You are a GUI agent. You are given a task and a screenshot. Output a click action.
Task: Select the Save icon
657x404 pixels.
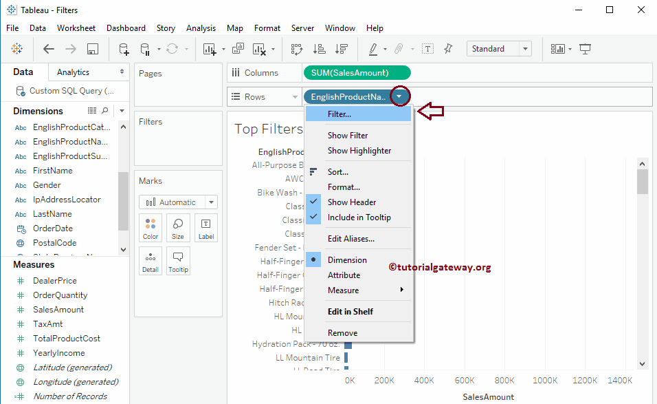pyautogui.click(x=92, y=48)
